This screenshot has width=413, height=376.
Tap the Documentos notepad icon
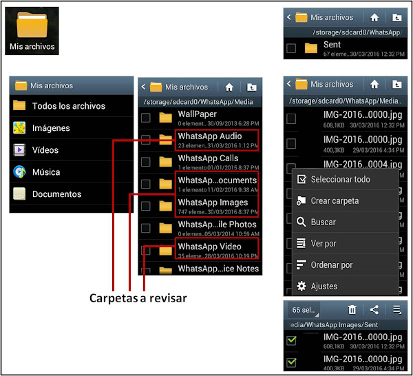(19, 194)
